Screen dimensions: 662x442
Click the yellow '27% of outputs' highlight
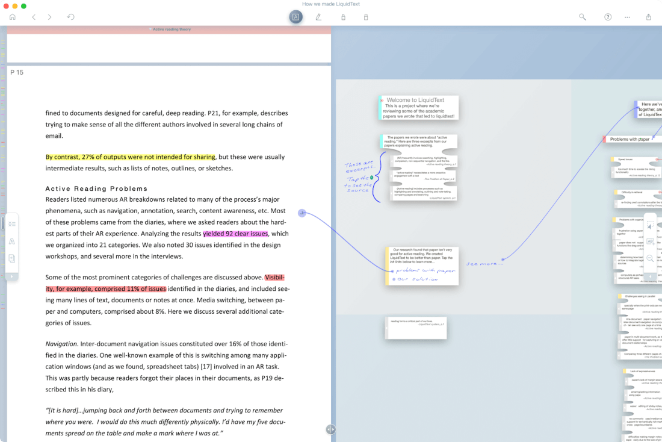[131, 157]
